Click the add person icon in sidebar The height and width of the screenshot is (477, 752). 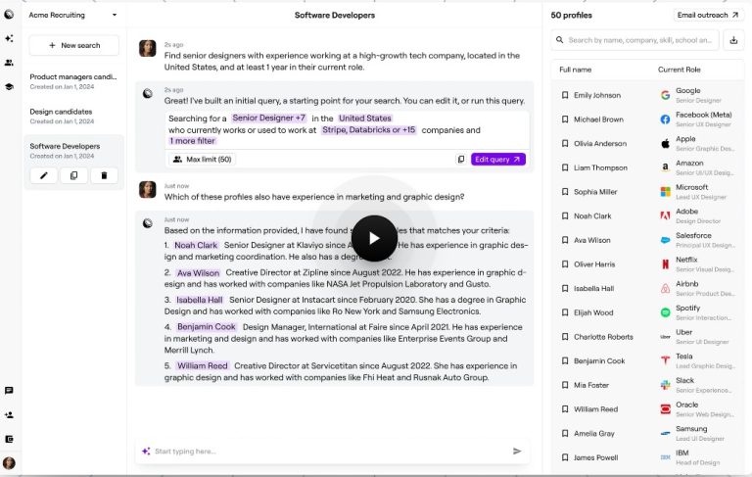[x=9, y=415]
